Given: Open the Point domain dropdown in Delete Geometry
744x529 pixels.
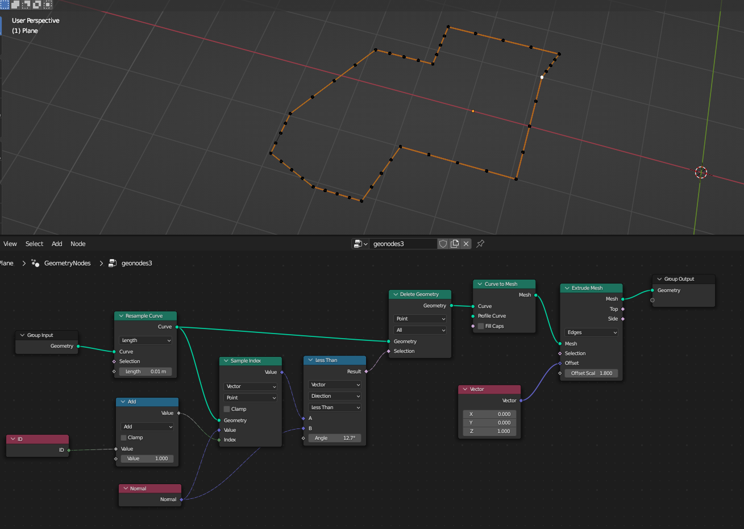Looking at the screenshot, I should click(420, 319).
